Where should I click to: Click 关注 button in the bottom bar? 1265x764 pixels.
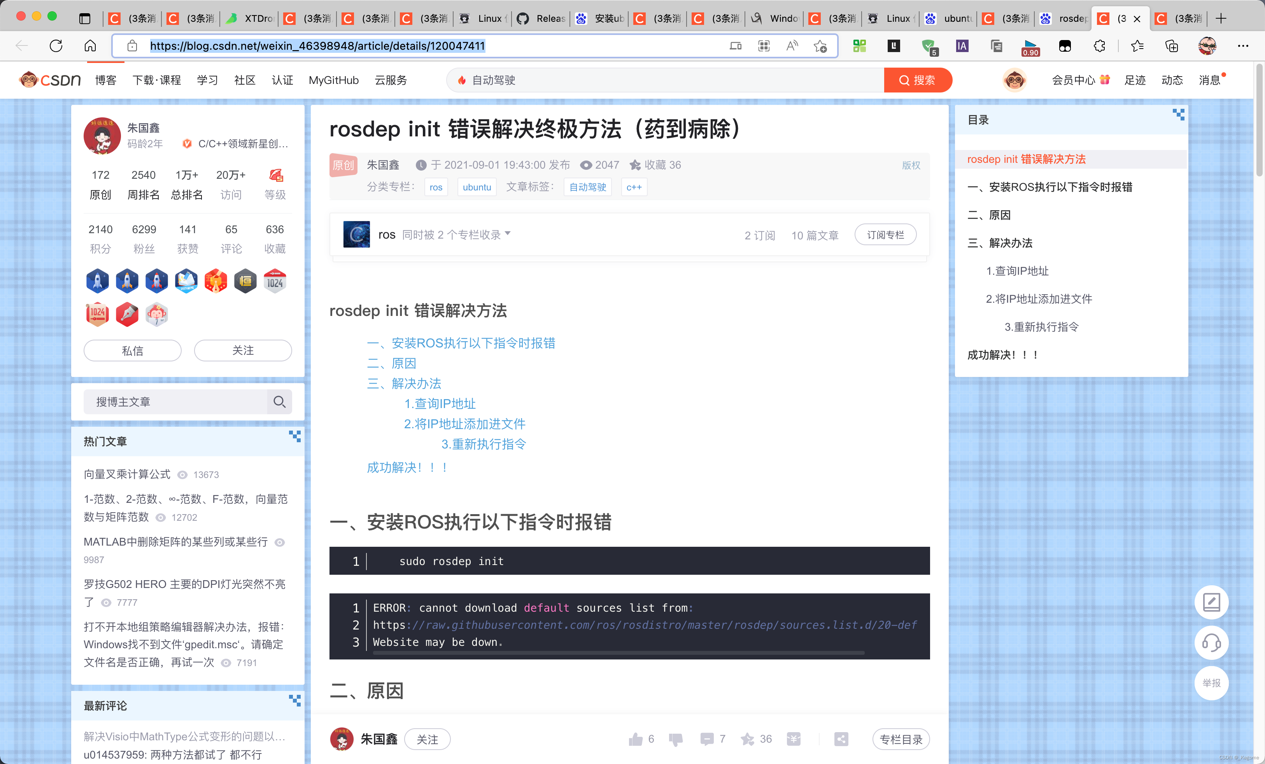427,739
